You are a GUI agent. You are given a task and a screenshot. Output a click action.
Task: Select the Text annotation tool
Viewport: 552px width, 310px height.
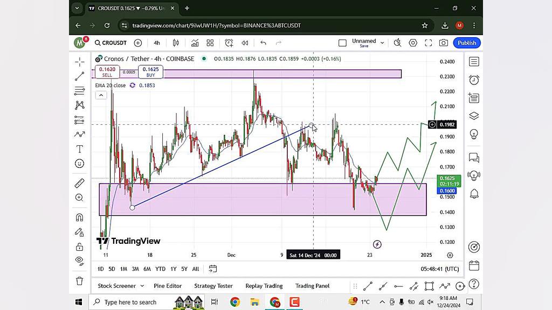click(80, 149)
